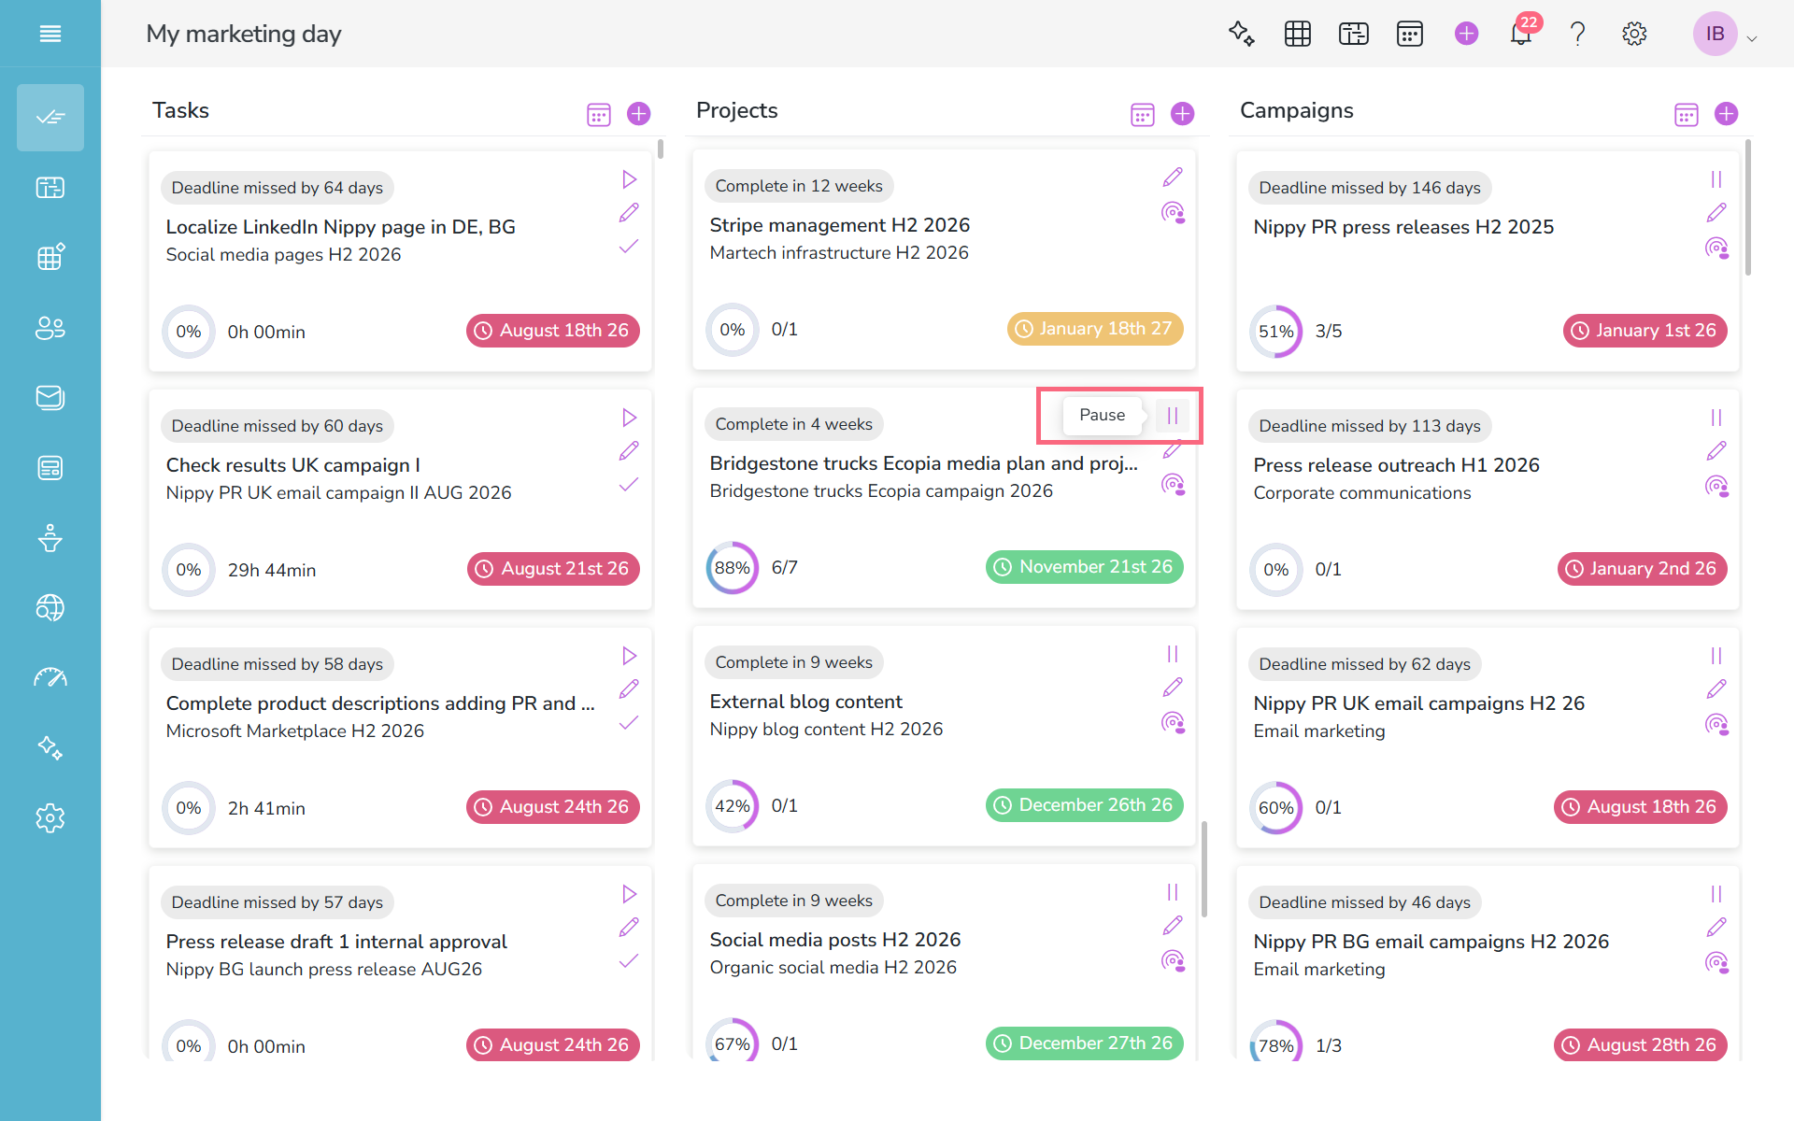Click the 88% progress ring on Bridgestone project
The width and height of the screenshot is (1794, 1121).
click(733, 568)
